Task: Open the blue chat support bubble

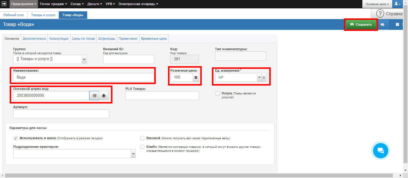Action: tap(381, 151)
